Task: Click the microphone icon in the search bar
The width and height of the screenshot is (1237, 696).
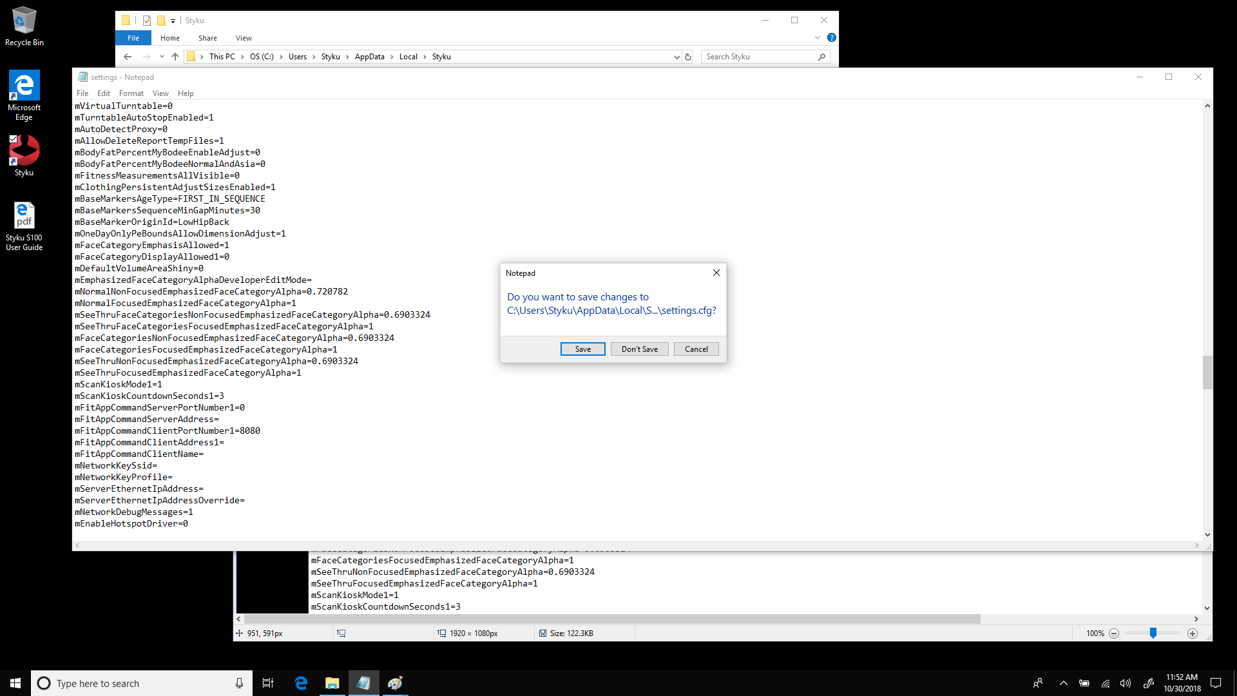Action: (x=238, y=682)
